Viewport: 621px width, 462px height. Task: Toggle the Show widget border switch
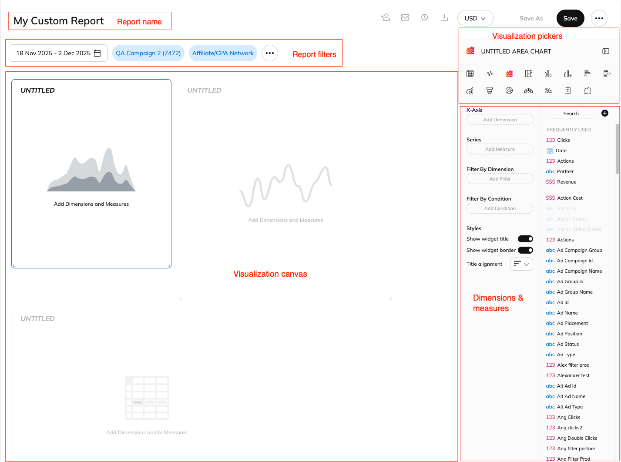coord(525,250)
